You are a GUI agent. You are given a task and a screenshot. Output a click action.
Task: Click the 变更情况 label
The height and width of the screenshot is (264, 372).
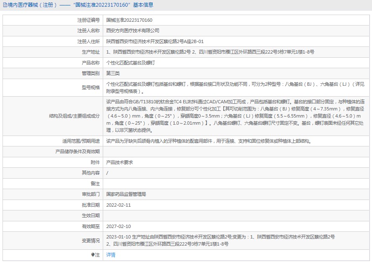[x=91, y=241]
